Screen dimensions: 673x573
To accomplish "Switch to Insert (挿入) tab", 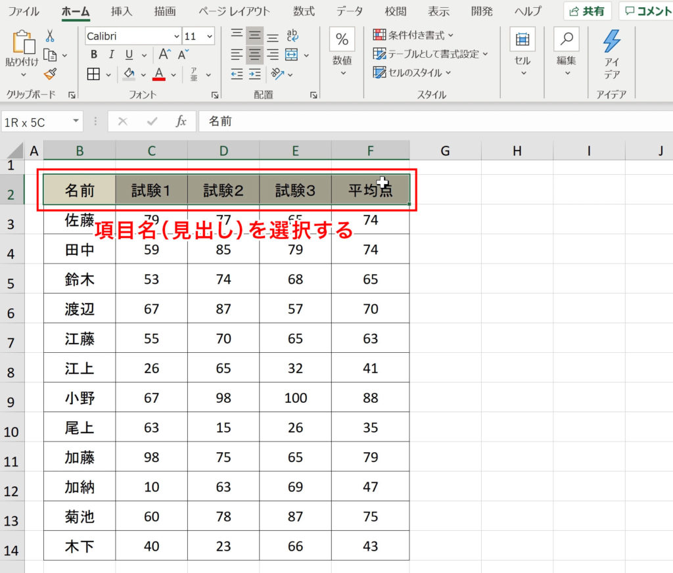I will (x=122, y=11).
